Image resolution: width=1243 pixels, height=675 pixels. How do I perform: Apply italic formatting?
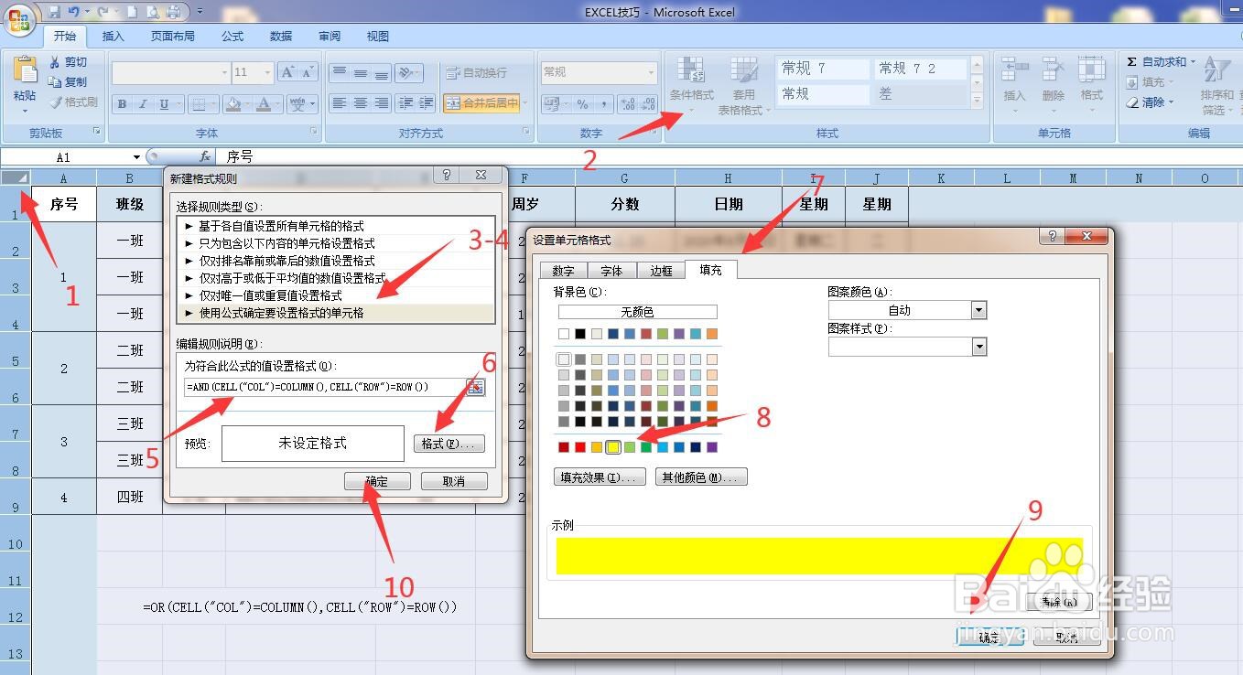click(x=143, y=104)
